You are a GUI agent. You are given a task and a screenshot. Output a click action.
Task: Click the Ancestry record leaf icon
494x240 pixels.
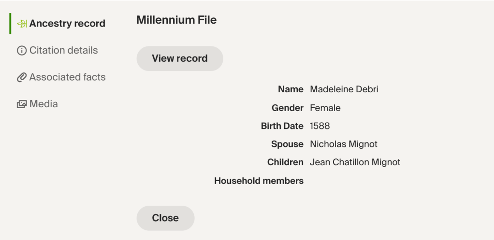point(22,24)
